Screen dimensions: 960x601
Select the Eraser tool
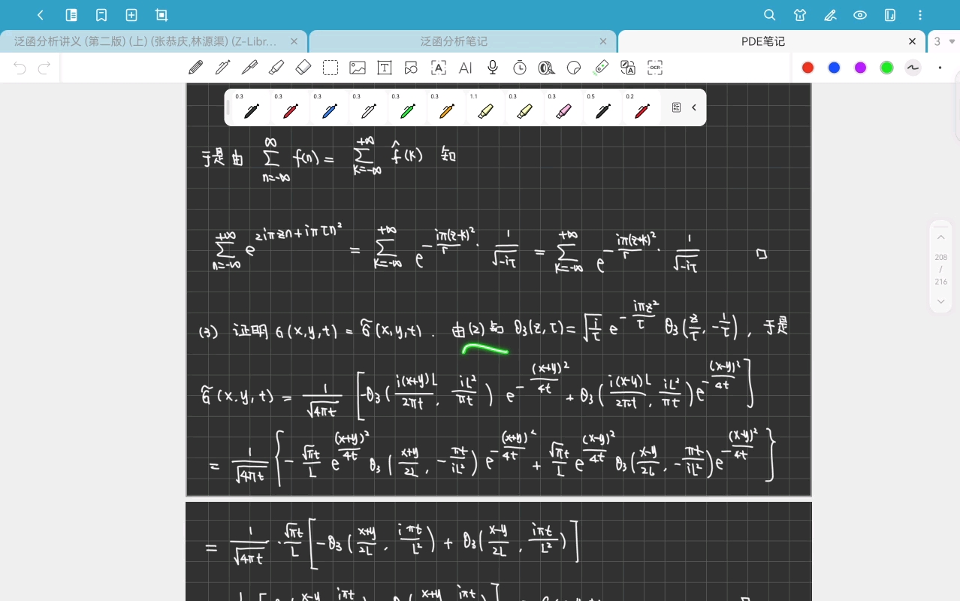[303, 68]
